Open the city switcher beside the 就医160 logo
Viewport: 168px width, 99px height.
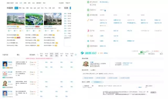(x=106, y=53)
